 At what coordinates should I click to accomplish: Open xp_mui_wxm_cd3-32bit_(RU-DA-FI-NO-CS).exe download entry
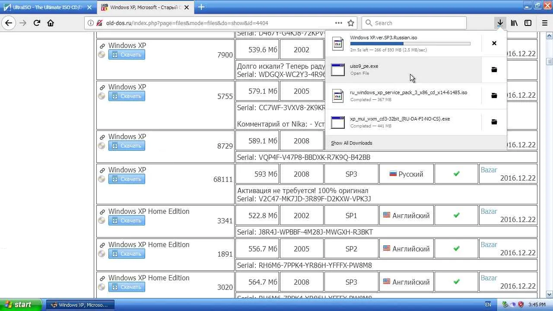click(x=404, y=122)
